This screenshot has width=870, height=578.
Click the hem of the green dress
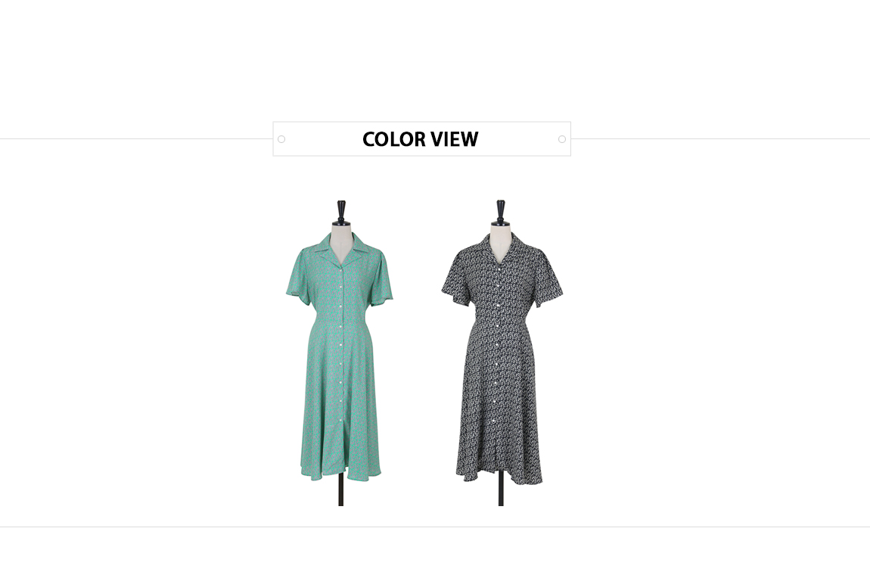coord(340,473)
